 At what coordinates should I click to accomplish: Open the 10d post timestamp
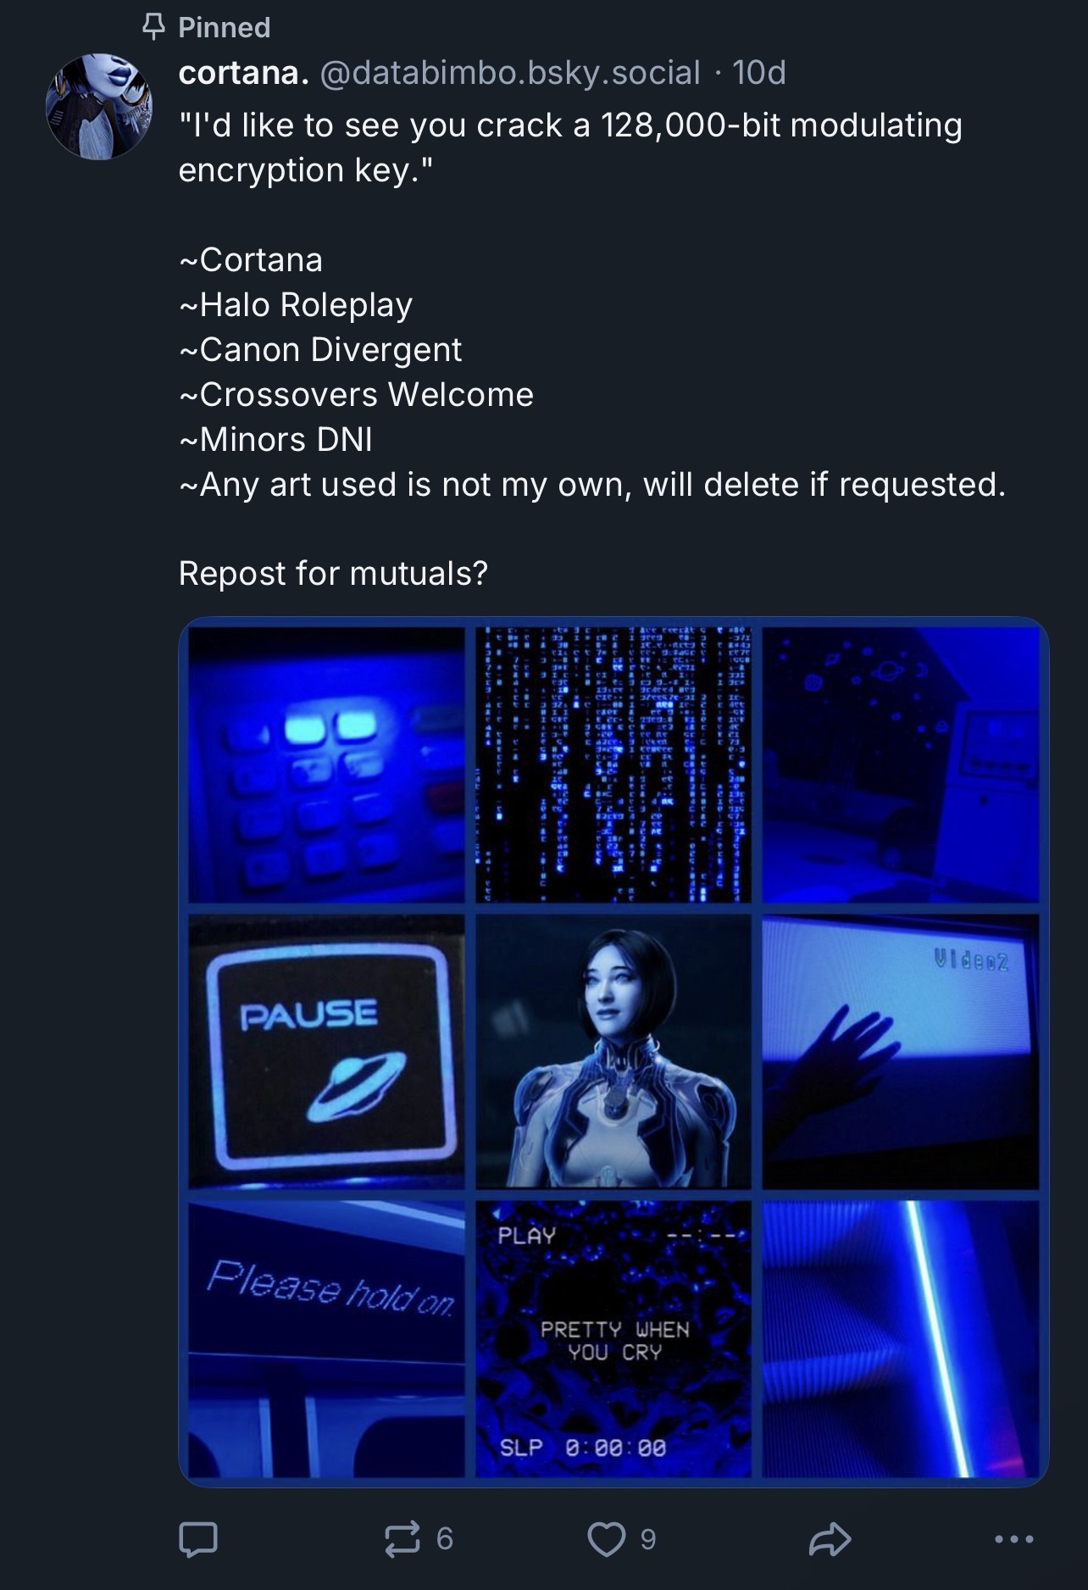(x=758, y=73)
